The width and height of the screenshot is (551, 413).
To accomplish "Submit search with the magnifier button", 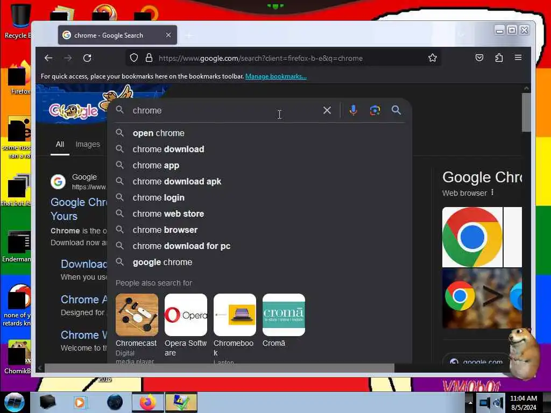I will [x=397, y=110].
